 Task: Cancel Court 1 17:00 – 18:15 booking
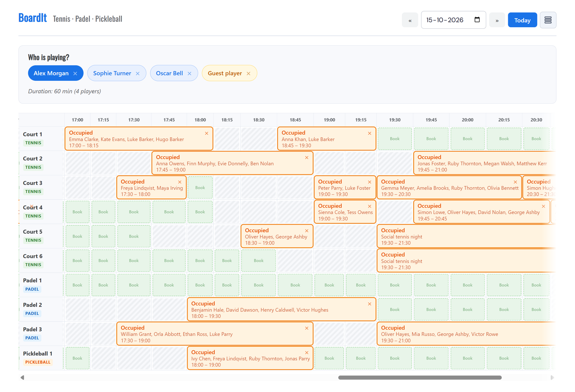pyautogui.click(x=207, y=133)
